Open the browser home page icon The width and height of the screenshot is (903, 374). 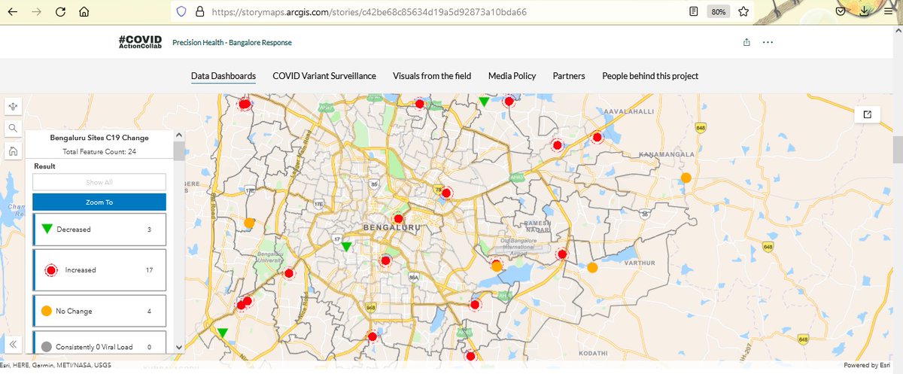point(85,12)
